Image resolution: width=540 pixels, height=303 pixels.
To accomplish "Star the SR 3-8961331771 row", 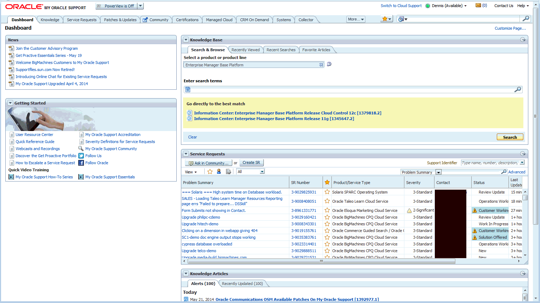I will click(x=327, y=210).
